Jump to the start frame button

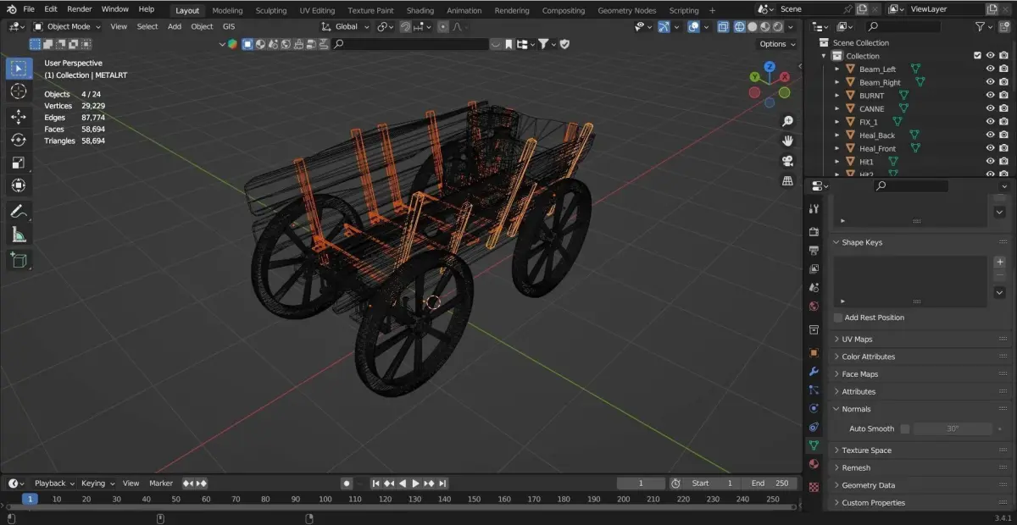(375, 484)
